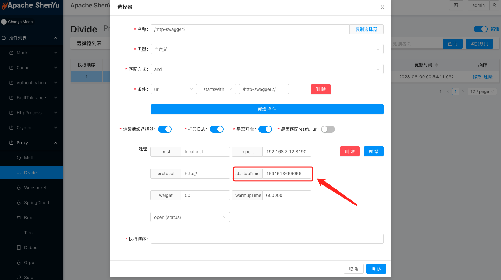501x280 pixels.
Task: Enable the match restful uri switch
Action: coord(328,129)
